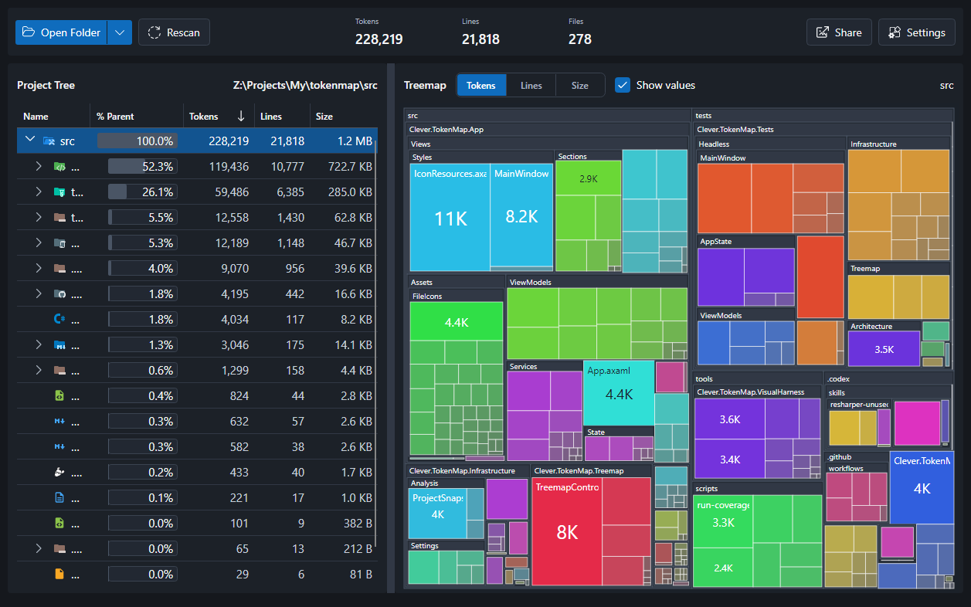The height and width of the screenshot is (607, 971).
Task: Uncheck the Show values checkbox
Action: [623, 85]
